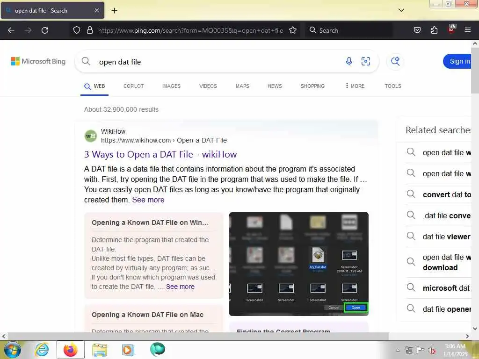Go back with the browser back arrow
479x359 pixels.
pyautogui.click(x=11, y=30)
